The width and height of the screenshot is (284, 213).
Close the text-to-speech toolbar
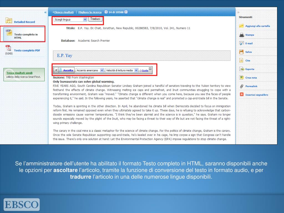click(150, 69)
